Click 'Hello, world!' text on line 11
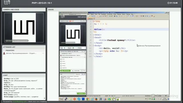The height and width of the screenshot is (103, 183). tap(112, 48)
